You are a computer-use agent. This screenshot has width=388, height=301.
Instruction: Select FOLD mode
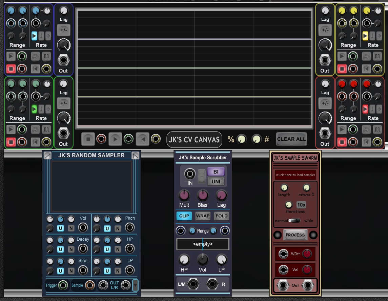(x=221, y=216)
